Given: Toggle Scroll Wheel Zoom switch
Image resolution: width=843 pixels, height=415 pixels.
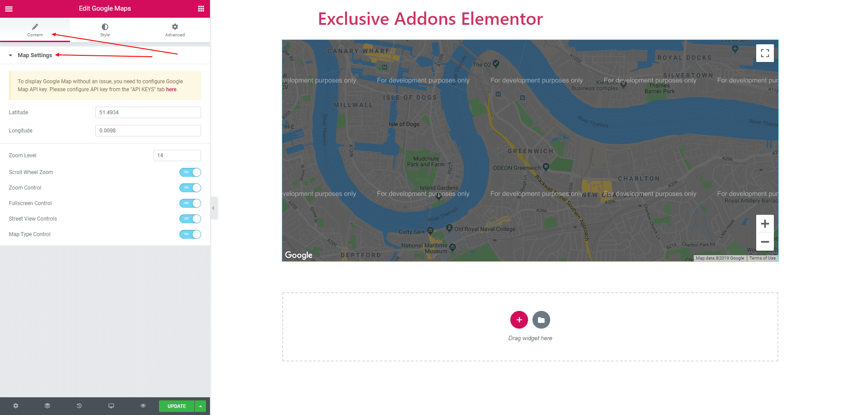Looking at the screenshot, I should [x=190, y=172].
